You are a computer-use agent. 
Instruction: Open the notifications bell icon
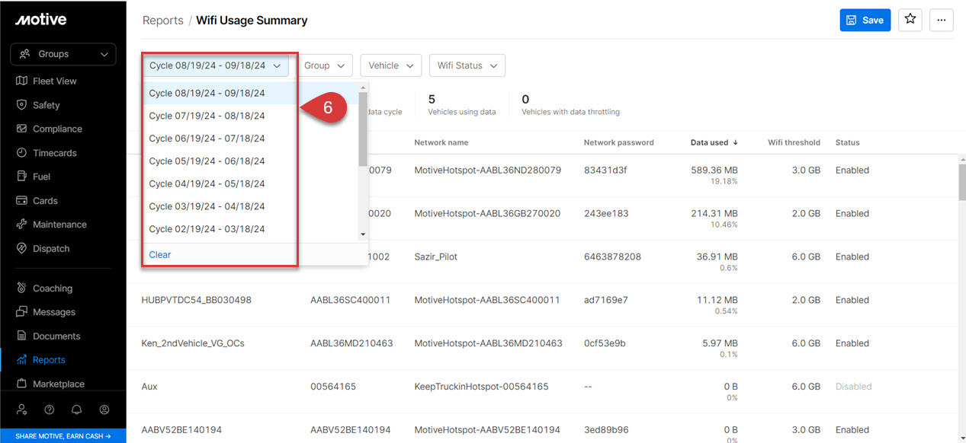pos(77,410)
